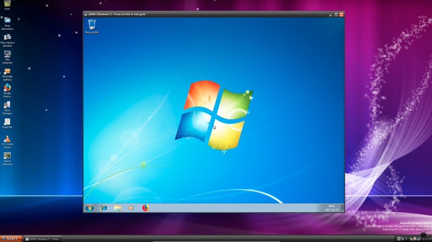Launch Windows Media Player from Windows 7 taskbar
Viewport: 432px width, 242px height.
click(131, 208)
